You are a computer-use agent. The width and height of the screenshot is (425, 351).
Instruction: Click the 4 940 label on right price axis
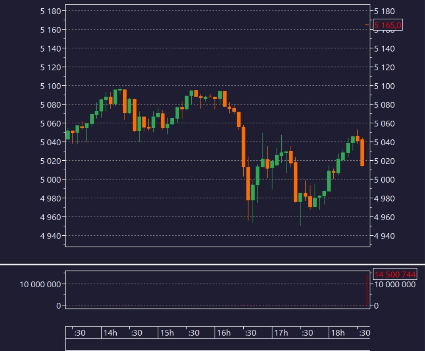point(384,236)
